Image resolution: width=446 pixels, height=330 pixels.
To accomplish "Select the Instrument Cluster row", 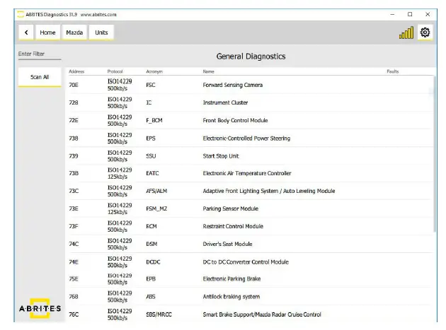I will click(251, 102).
